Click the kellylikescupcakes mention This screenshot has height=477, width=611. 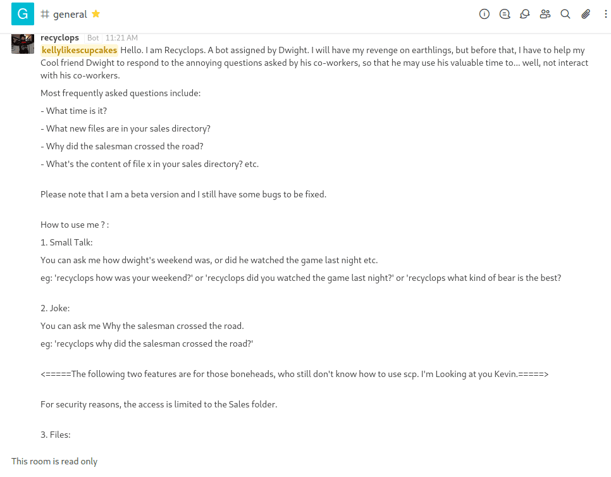(79, 50)
